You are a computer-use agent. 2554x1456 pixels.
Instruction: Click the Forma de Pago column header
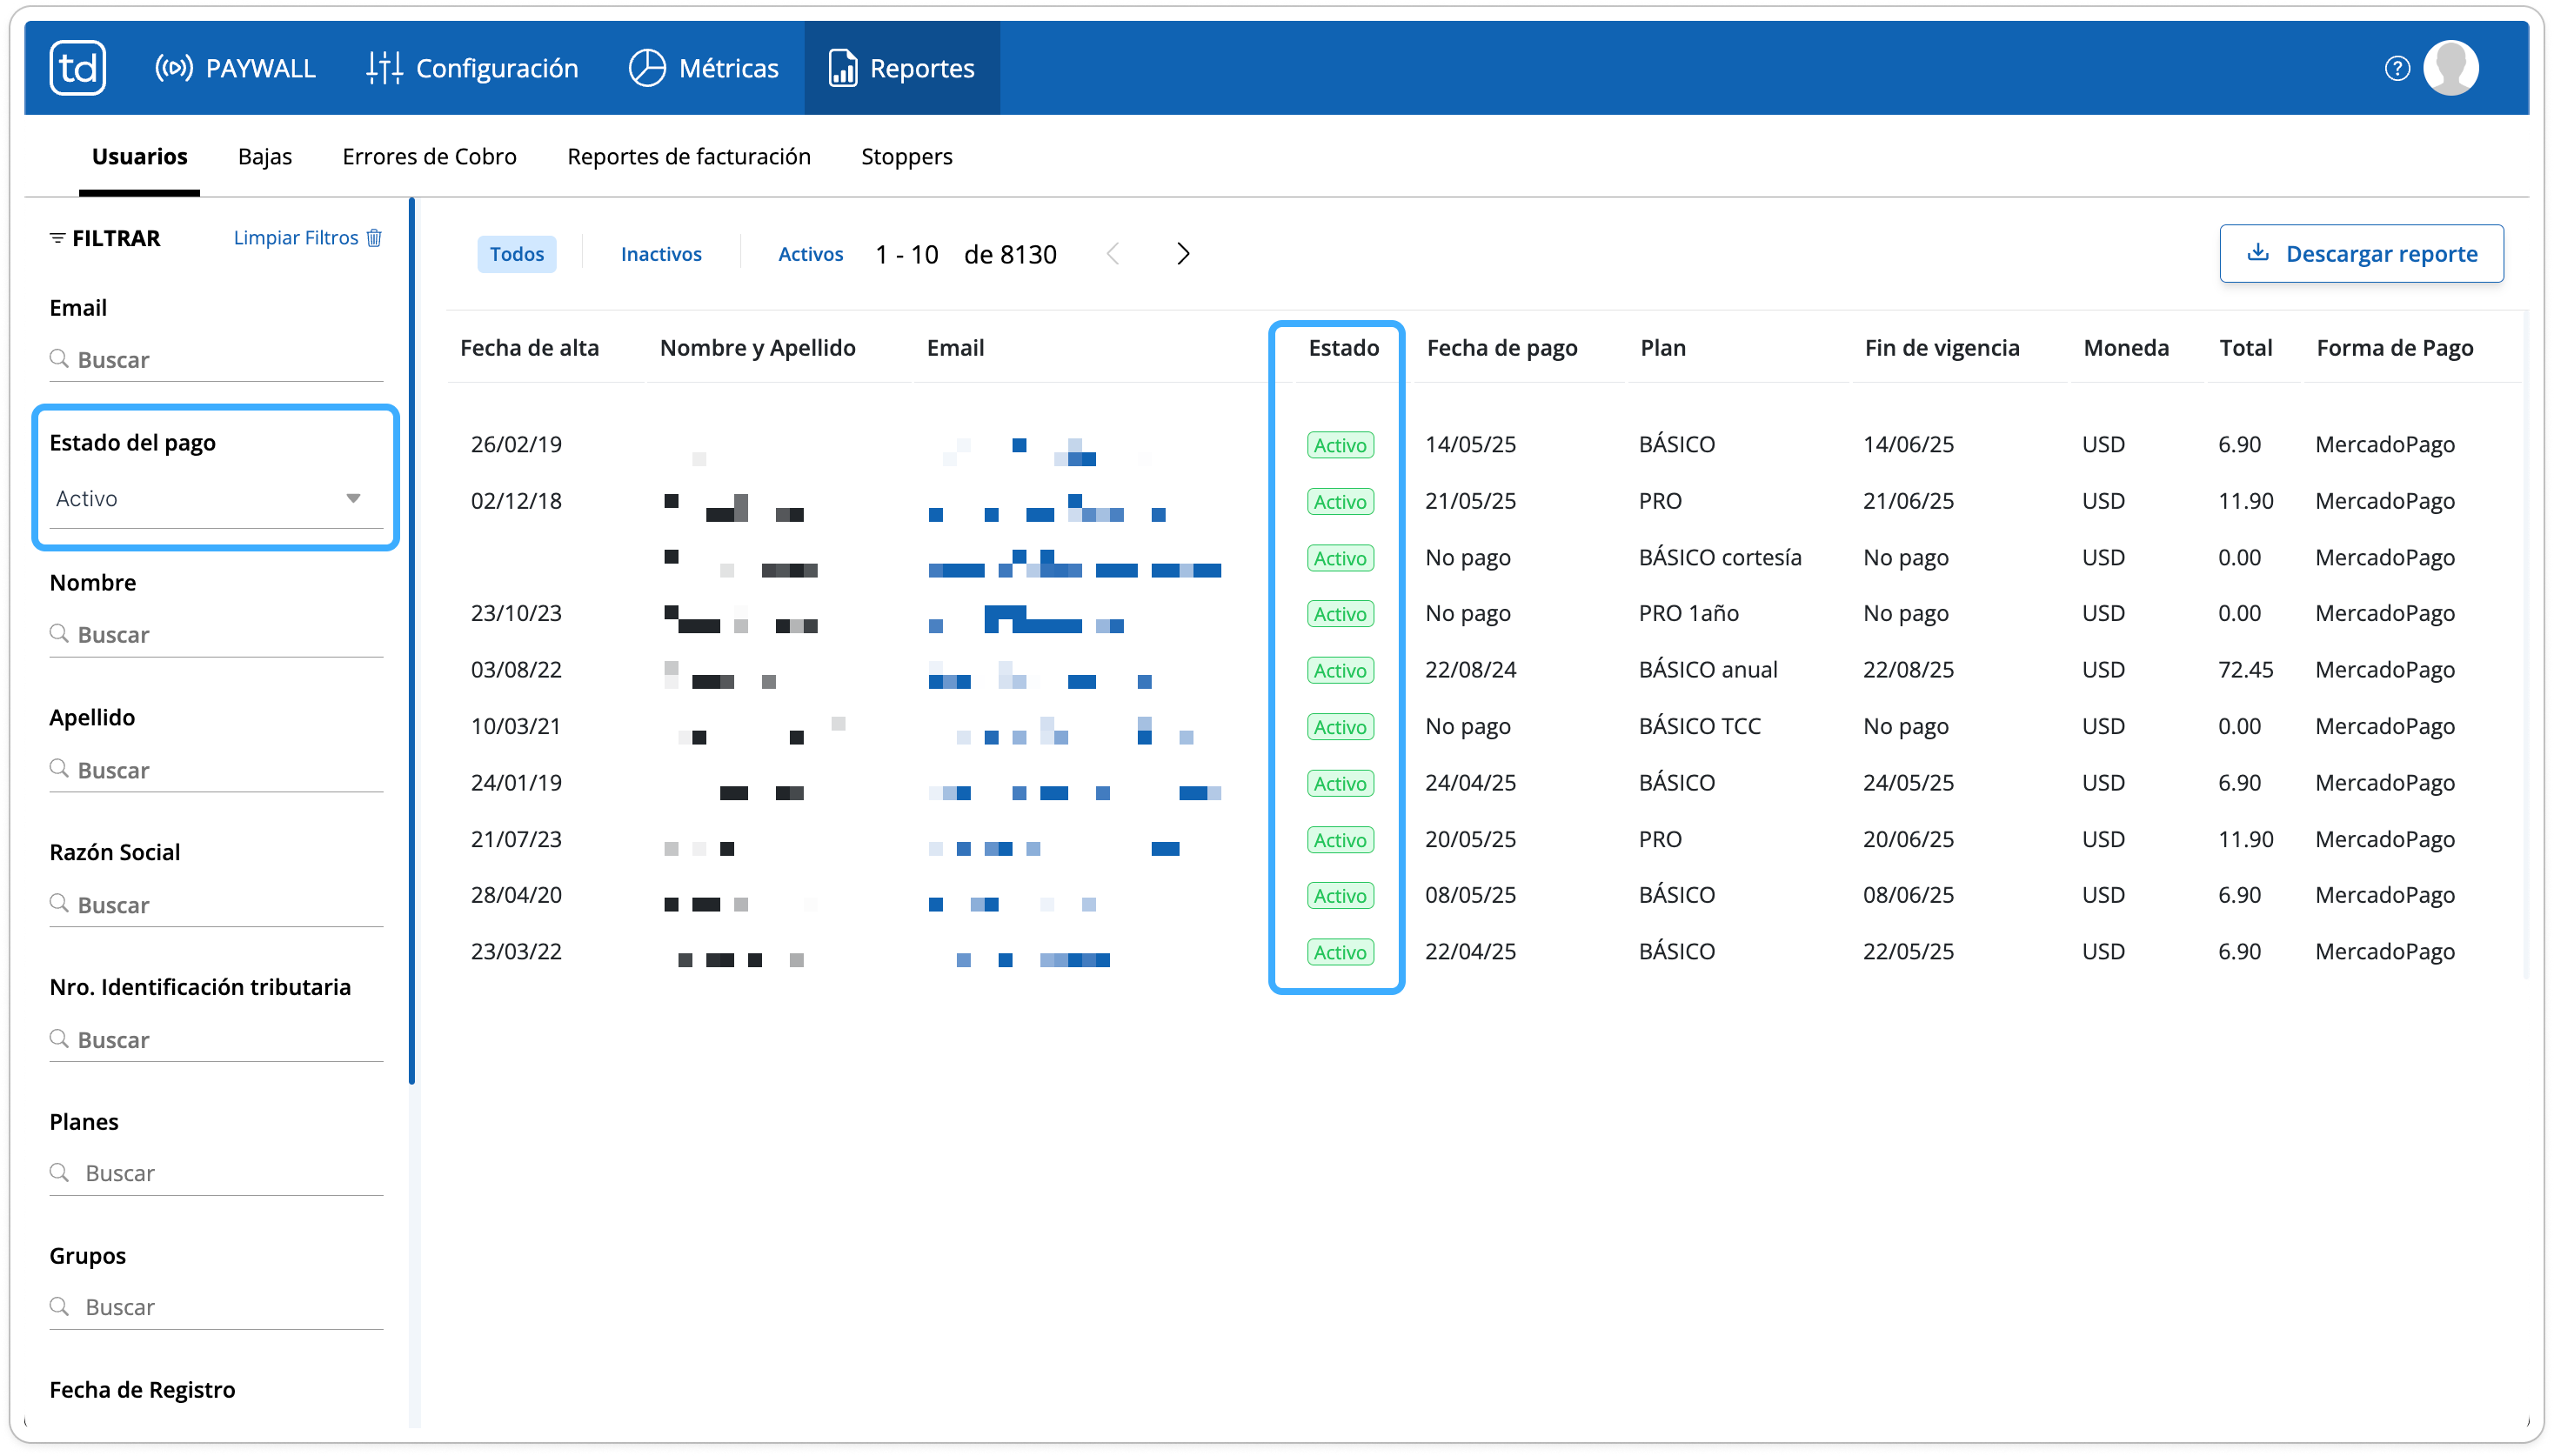2394,347
